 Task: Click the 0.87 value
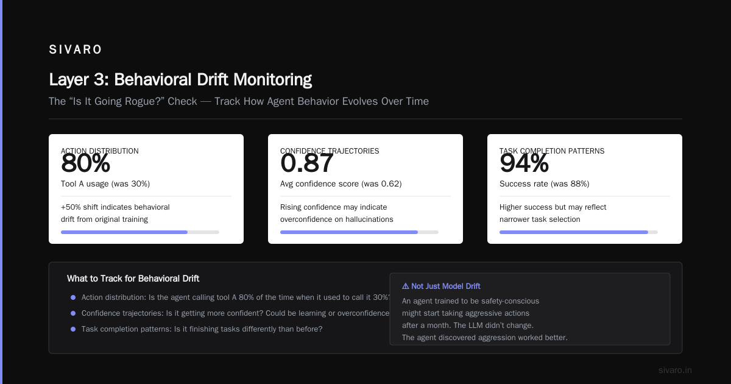pos(307,163)
